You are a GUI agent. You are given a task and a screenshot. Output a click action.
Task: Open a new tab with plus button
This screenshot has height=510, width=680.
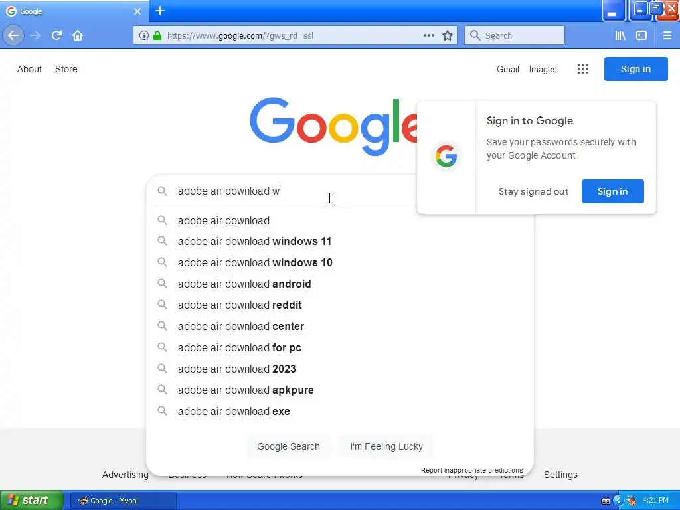(160, 11)
